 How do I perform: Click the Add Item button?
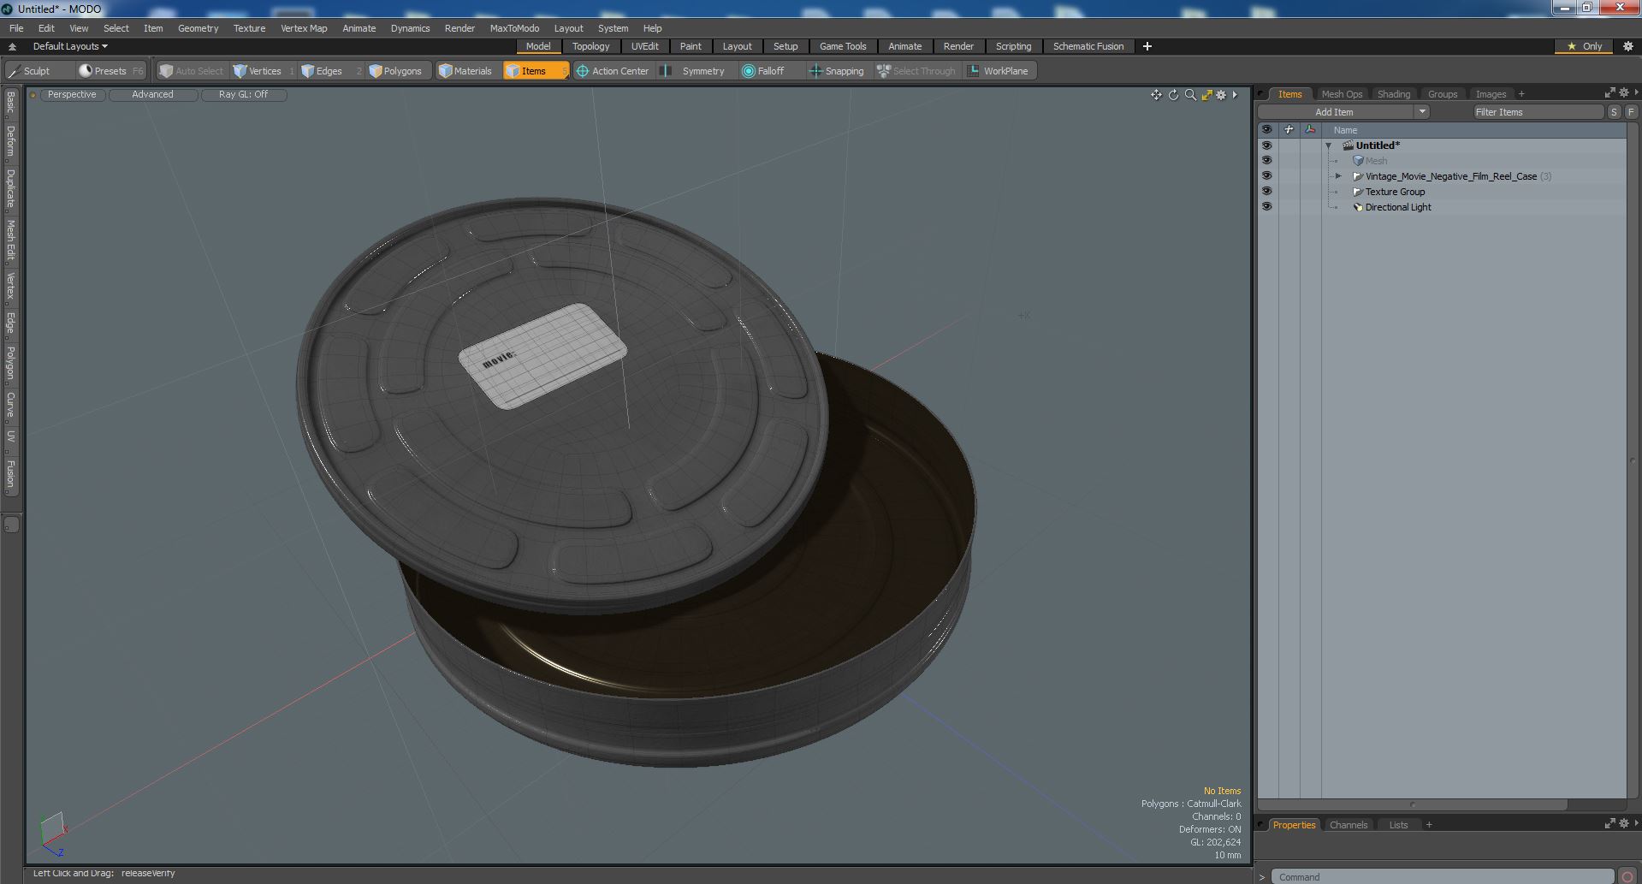[1334, 111]
